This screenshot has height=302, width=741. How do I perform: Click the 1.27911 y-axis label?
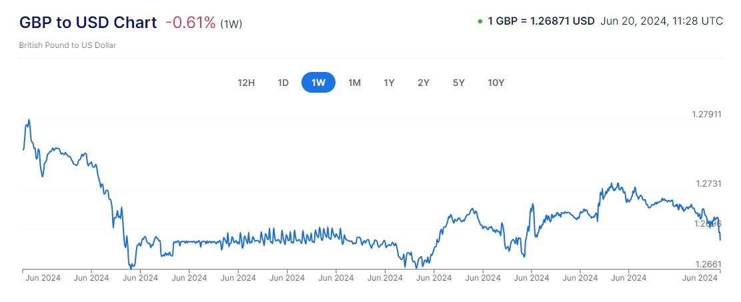pyautogui.click(x=708, y=115)
